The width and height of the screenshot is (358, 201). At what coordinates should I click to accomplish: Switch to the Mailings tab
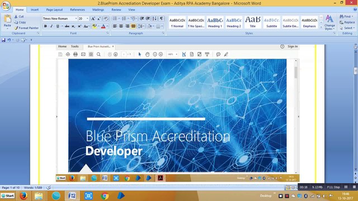click(x=98, y=10)
